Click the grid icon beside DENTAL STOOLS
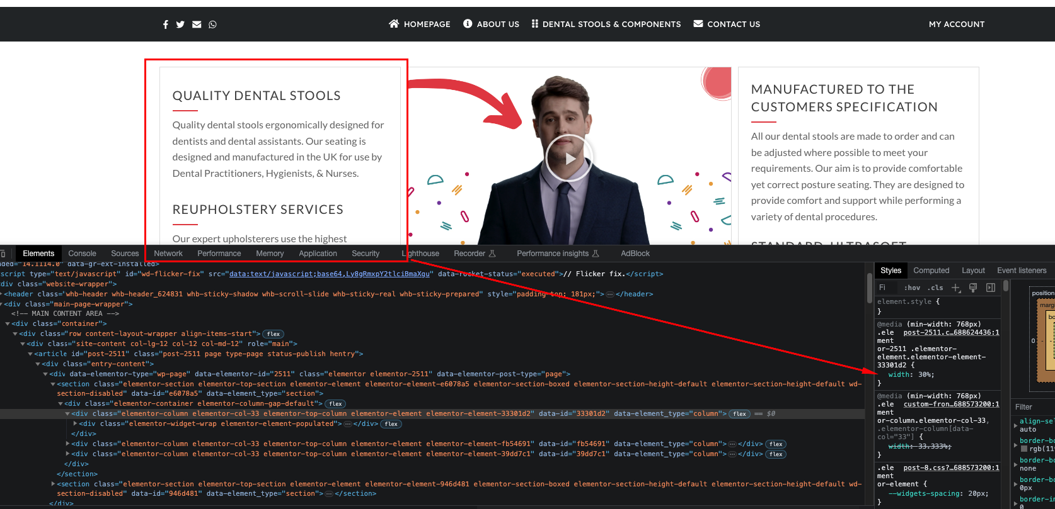Viewport: 1055px width, 509px height. [534, 23]
